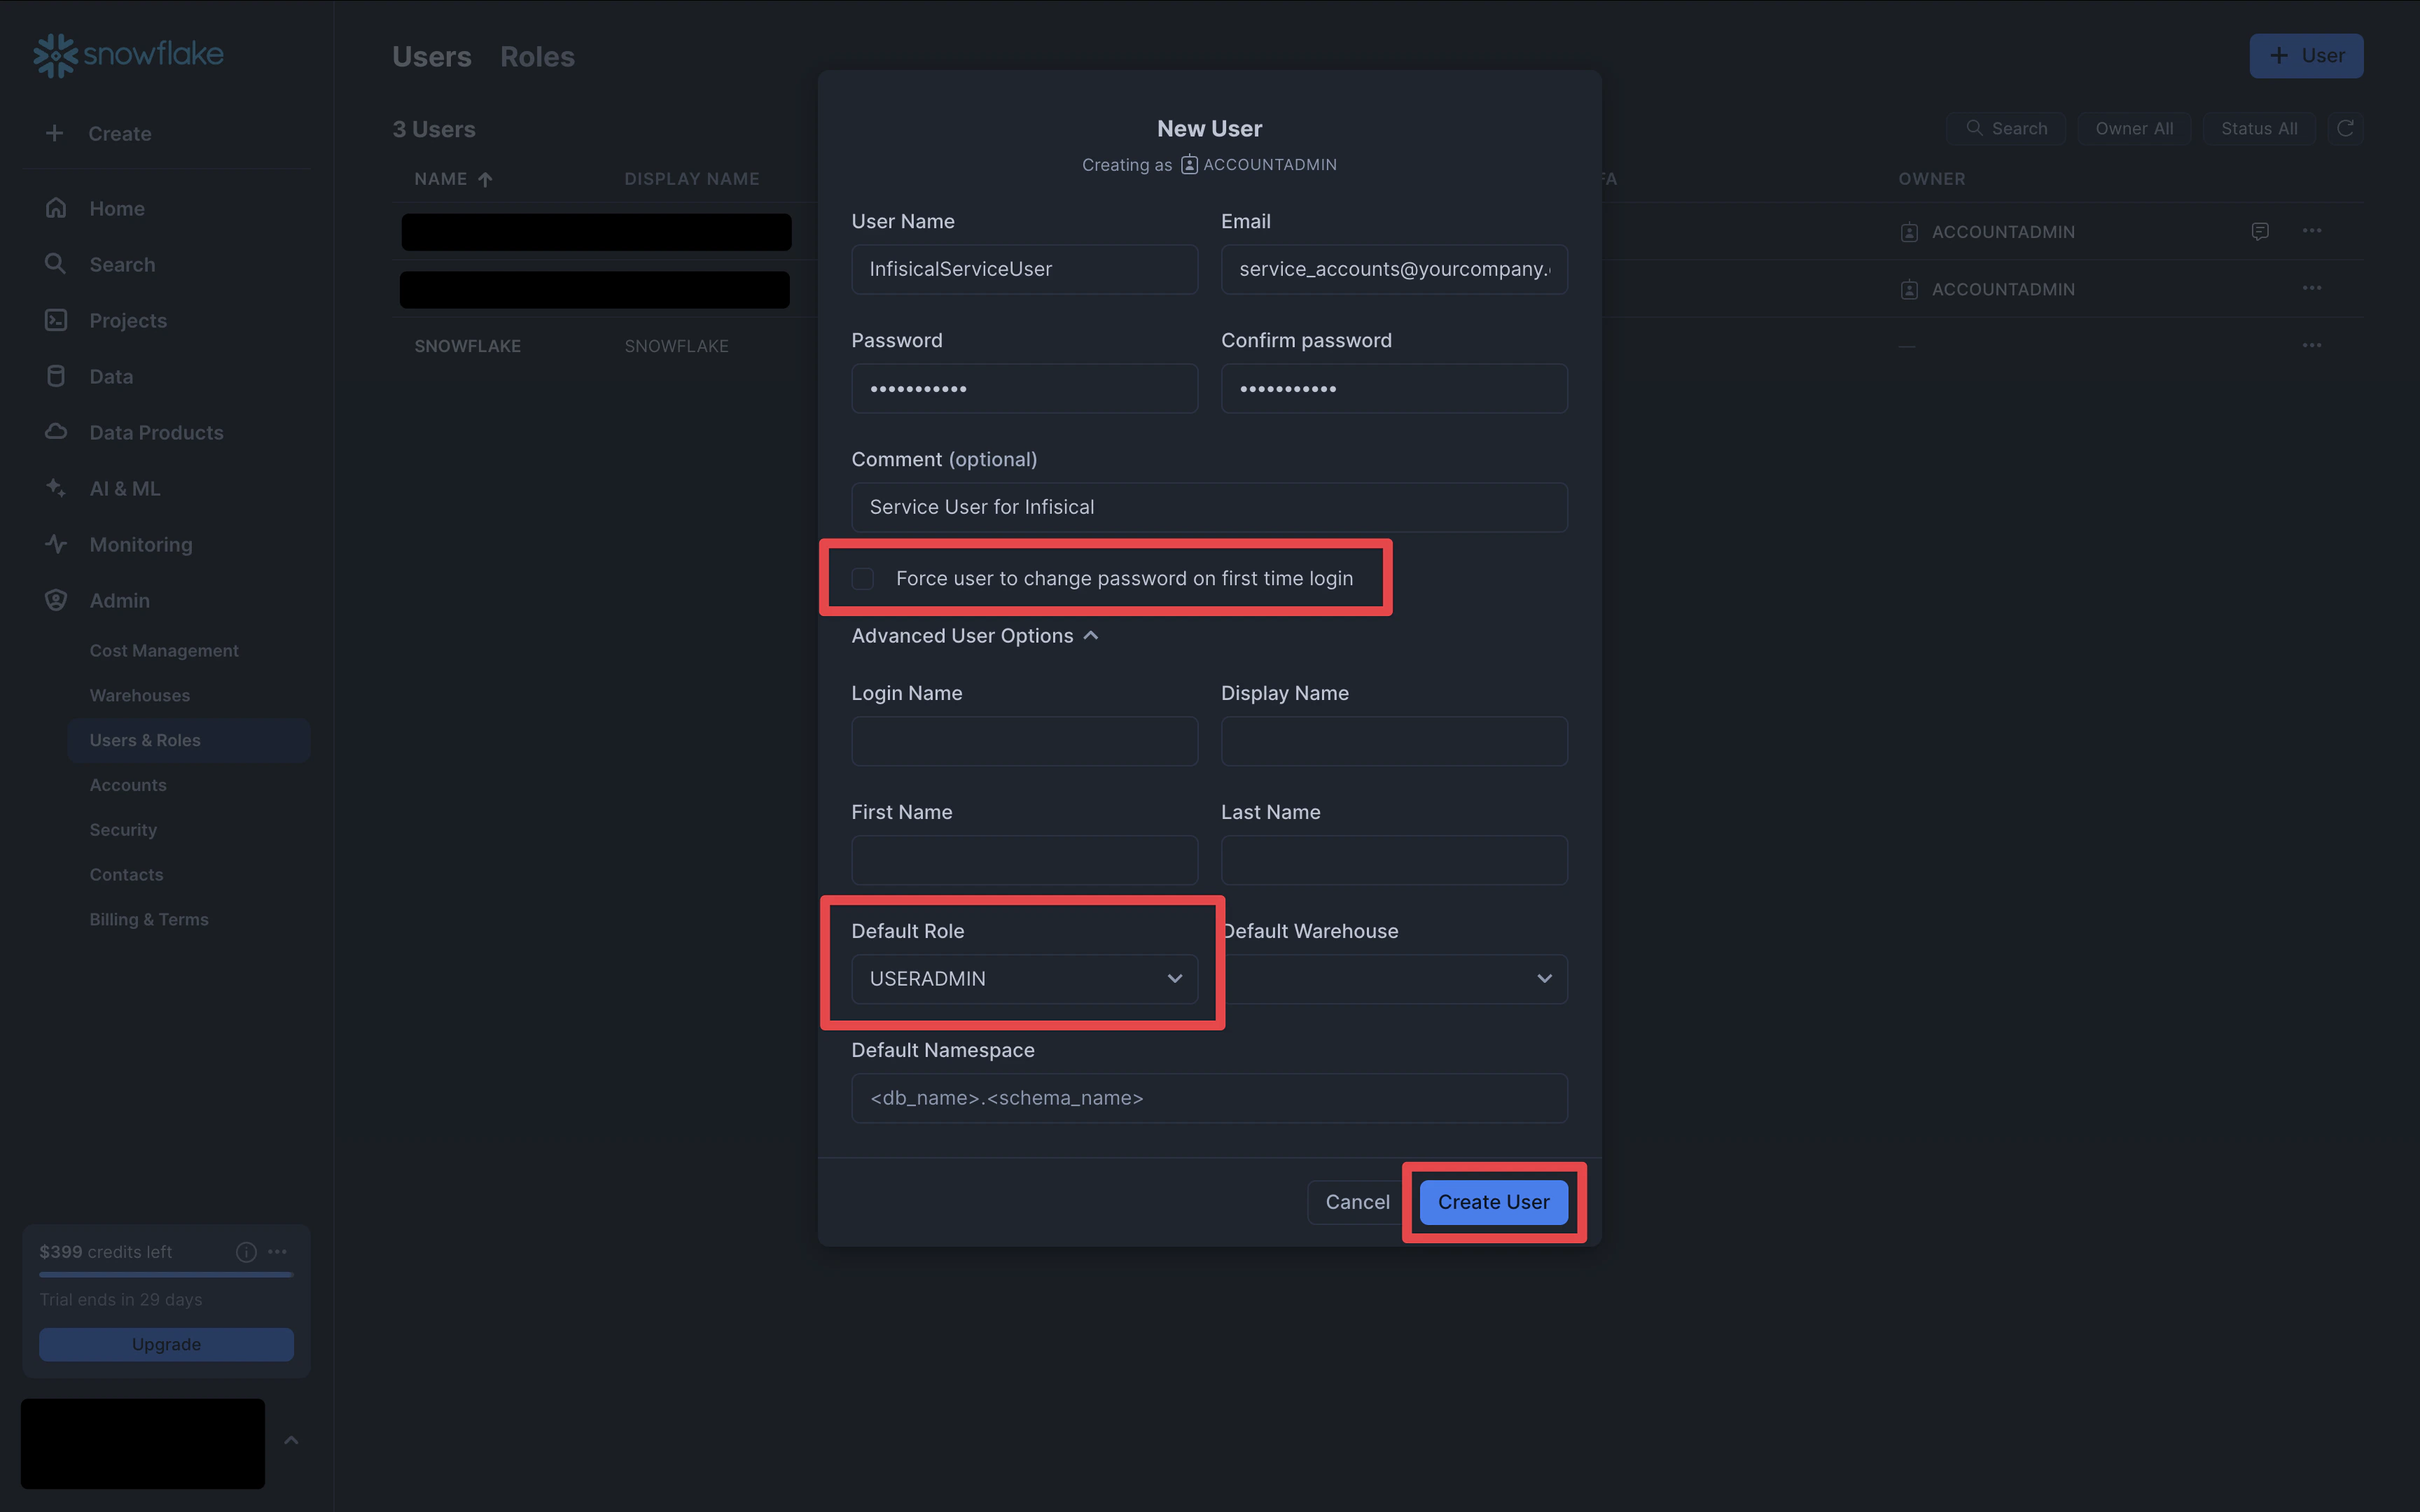This screenshot has height=1512, width=2420.
Task: Open Billing & Terms in Admin menu
Action: pos(149,920)
